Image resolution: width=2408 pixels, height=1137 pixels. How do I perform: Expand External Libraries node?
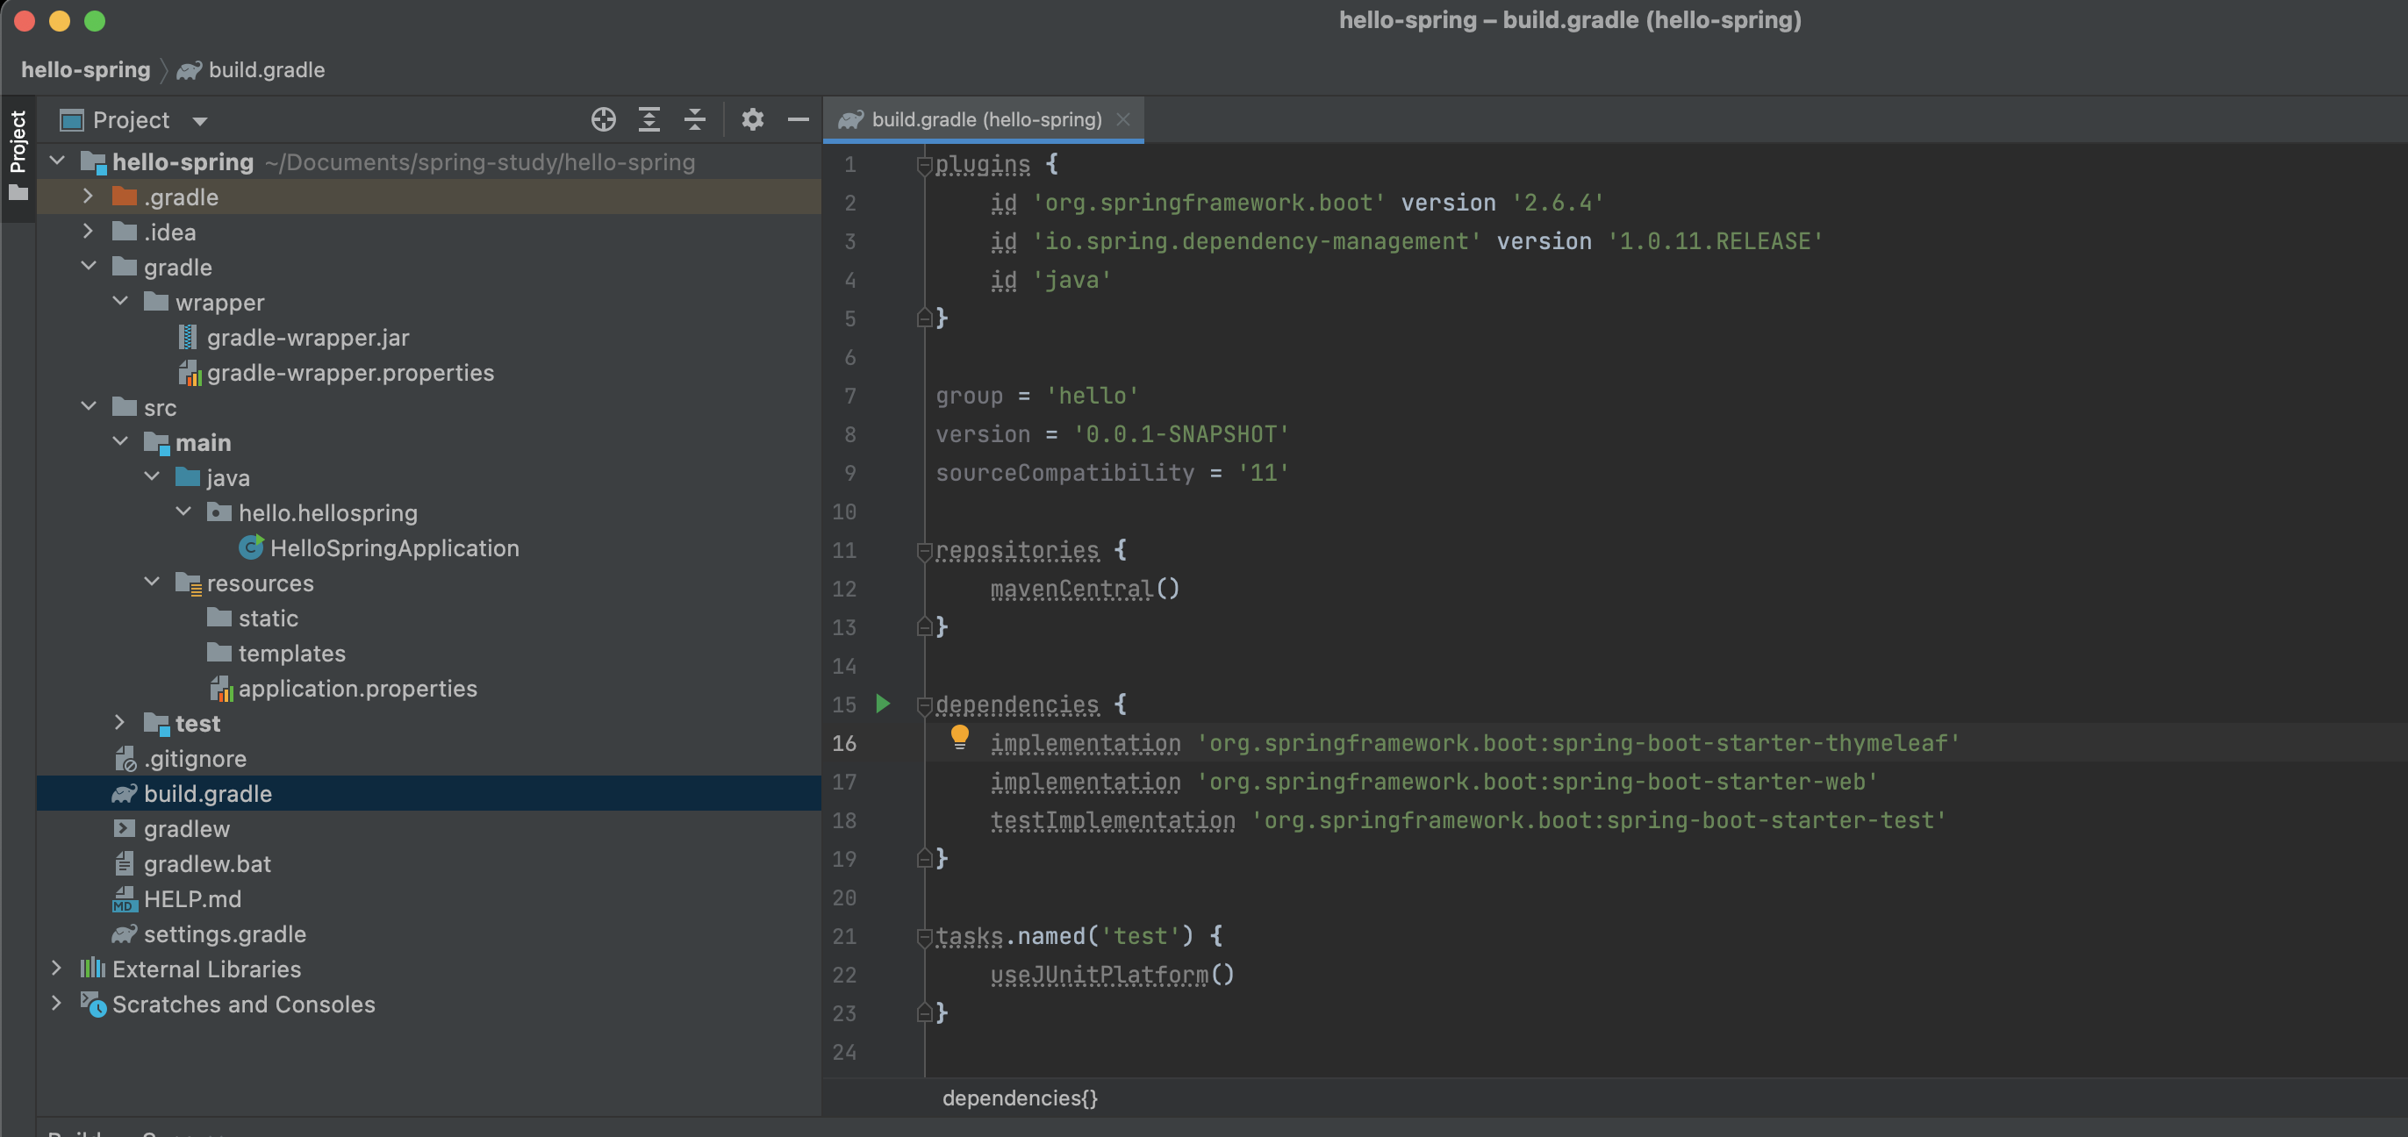56,968
